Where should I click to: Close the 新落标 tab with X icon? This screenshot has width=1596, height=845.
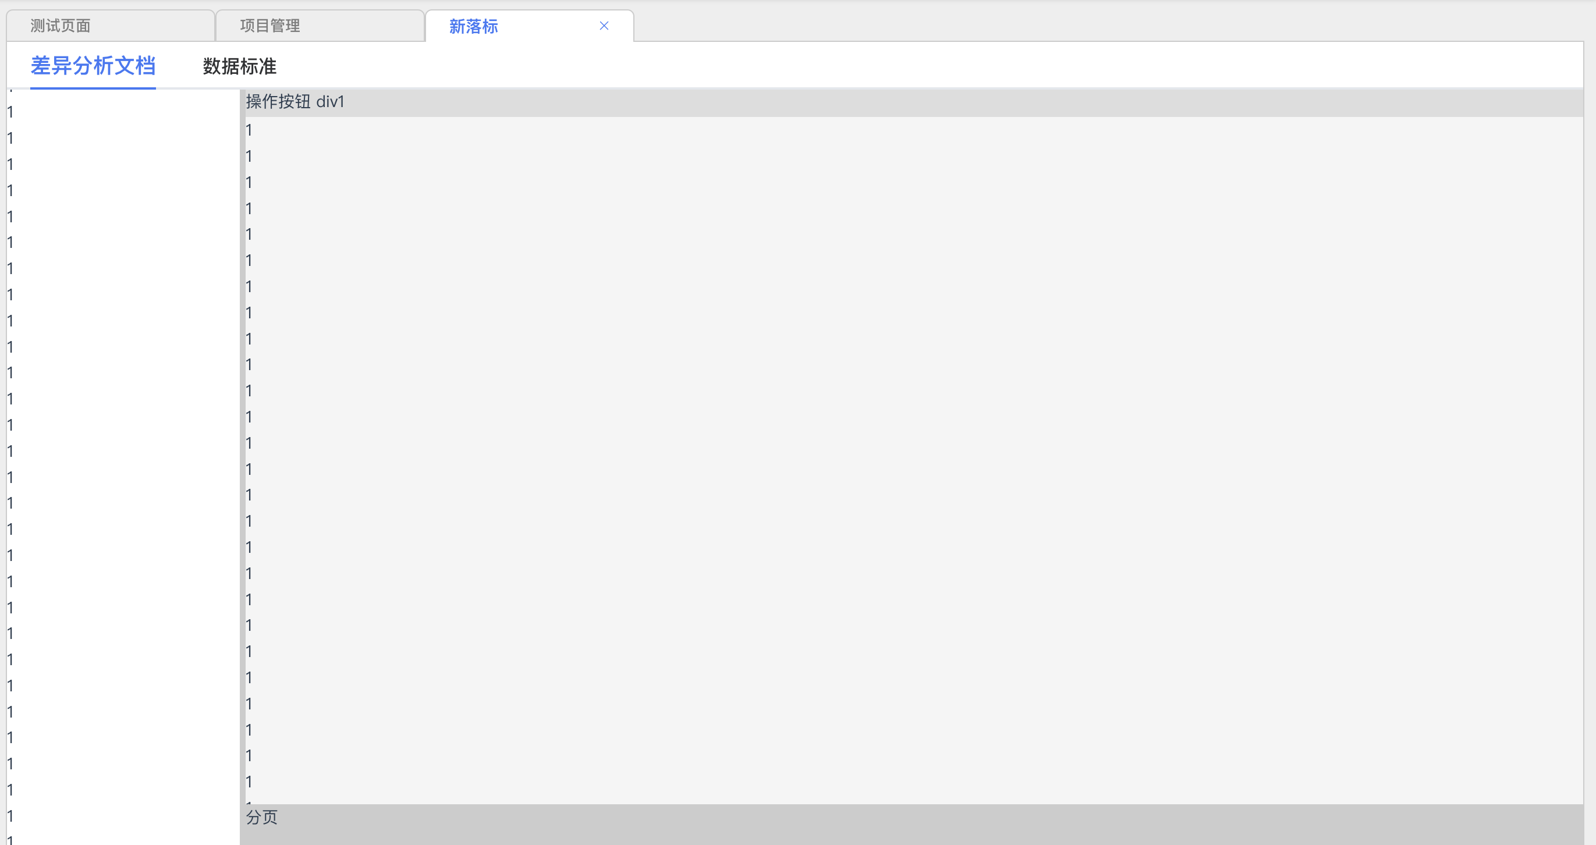point(604,26)
